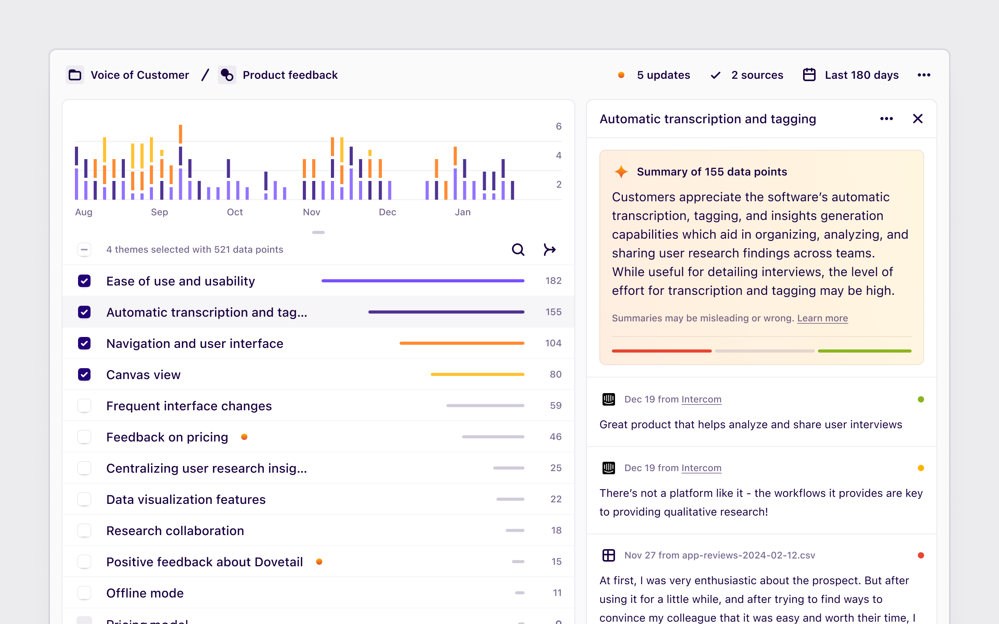Open the ellipsis menu in the transcription panel
Viewport: 999px width, 624px height.
[x=886, y=119]
